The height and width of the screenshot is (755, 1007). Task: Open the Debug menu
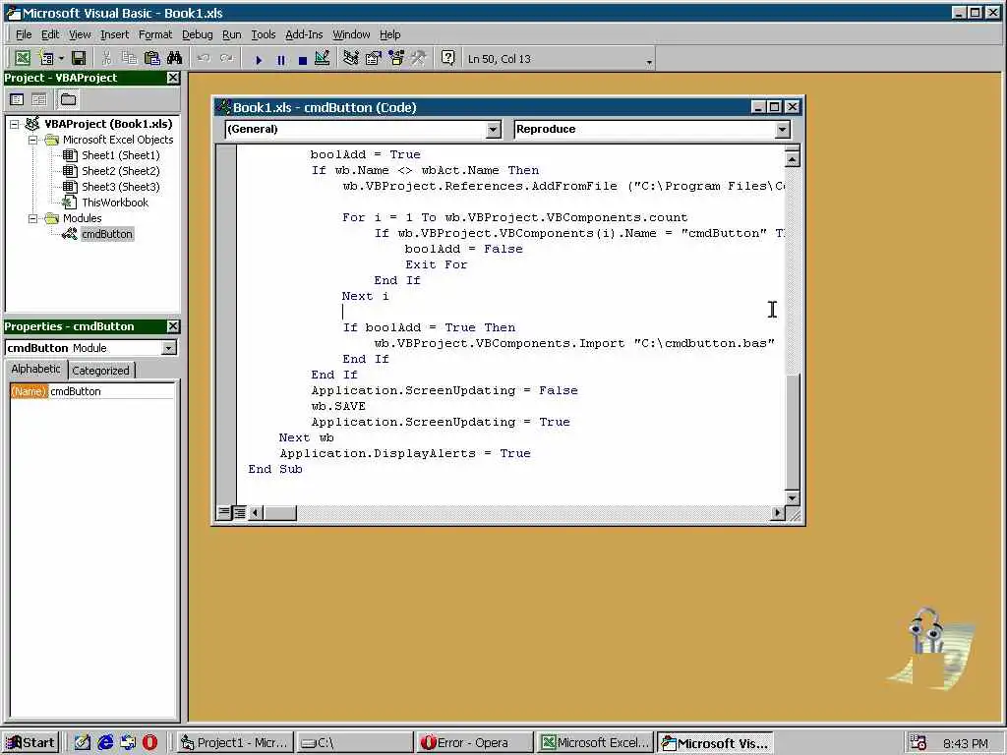coord(197,34)
